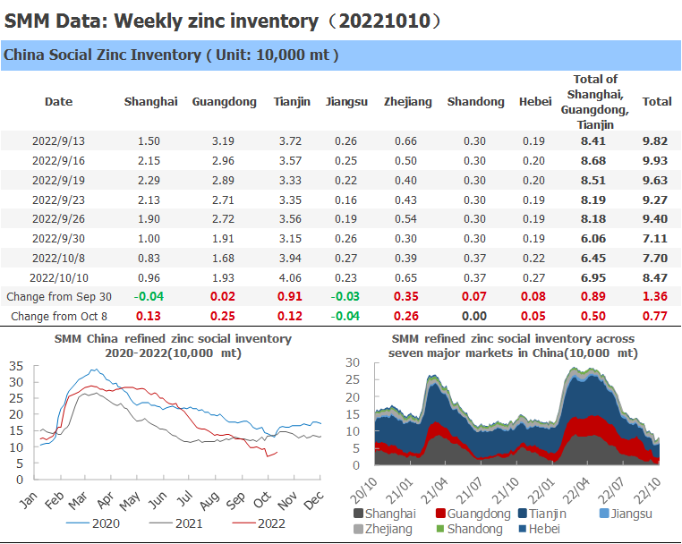Viewport: 682px width, 544px height.
Task: Click the Zhejiang gray legend swatch
Action: pyautogui.click(x=358, y=529)
